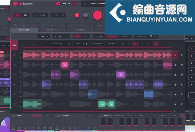The image size is (195, 132).
Task: Go to the previous preset with left arrow
Action: [84, 4]
